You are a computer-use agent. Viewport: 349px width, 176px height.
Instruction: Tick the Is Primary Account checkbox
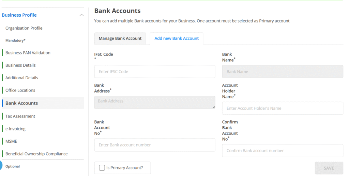[102, 167]
